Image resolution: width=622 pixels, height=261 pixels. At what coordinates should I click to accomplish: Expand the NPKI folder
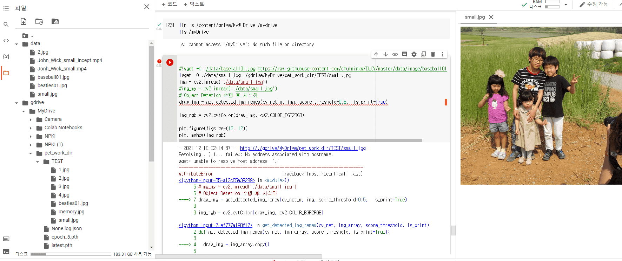point(31,137)
